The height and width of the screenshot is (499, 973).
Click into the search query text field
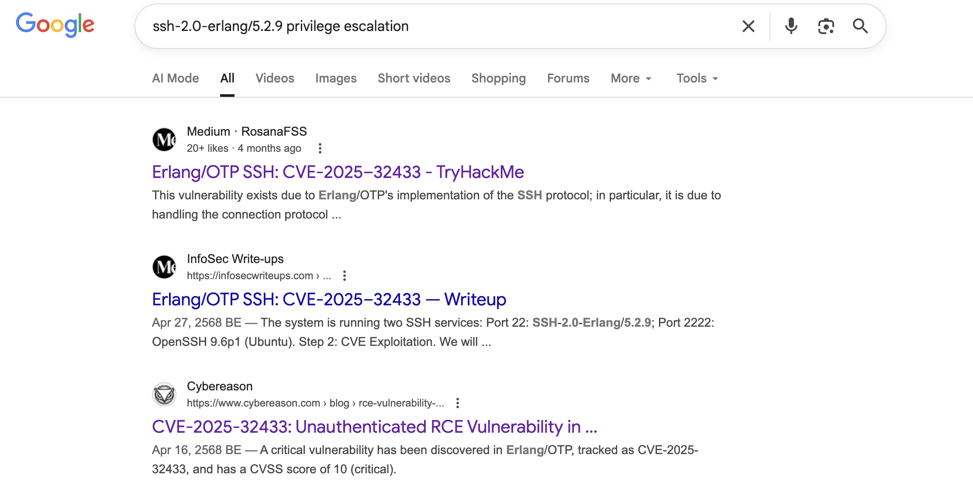click(x=437, y=26)
